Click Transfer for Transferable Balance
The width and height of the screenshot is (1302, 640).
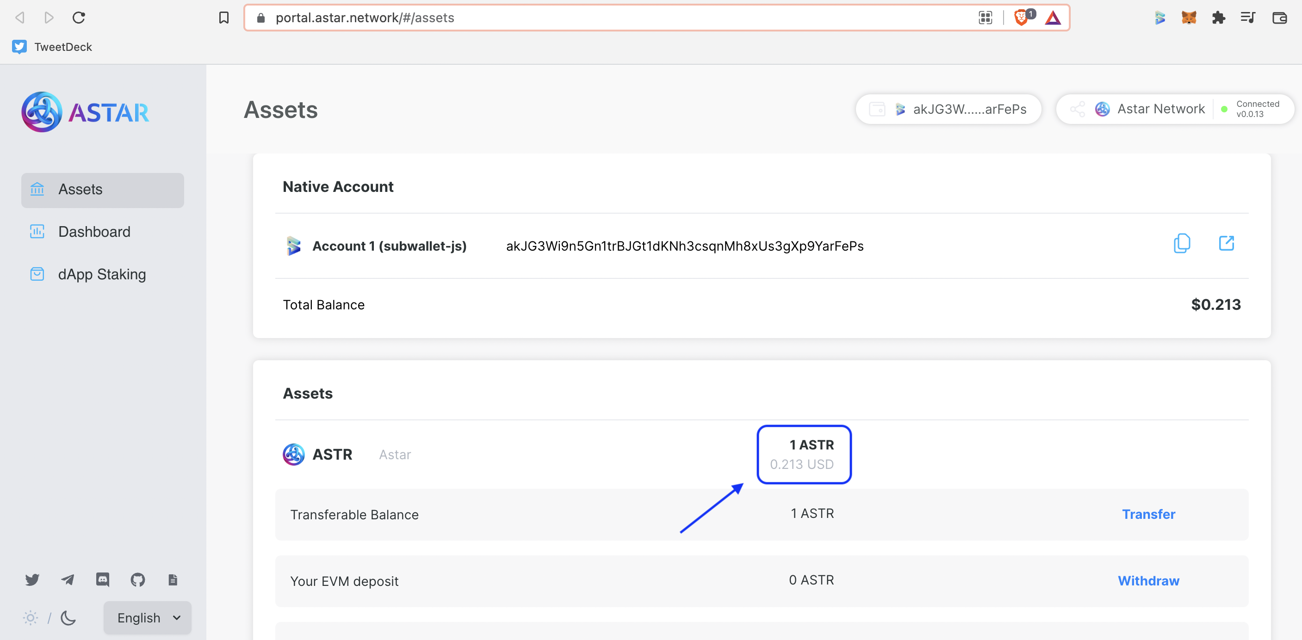[1148, 514]
